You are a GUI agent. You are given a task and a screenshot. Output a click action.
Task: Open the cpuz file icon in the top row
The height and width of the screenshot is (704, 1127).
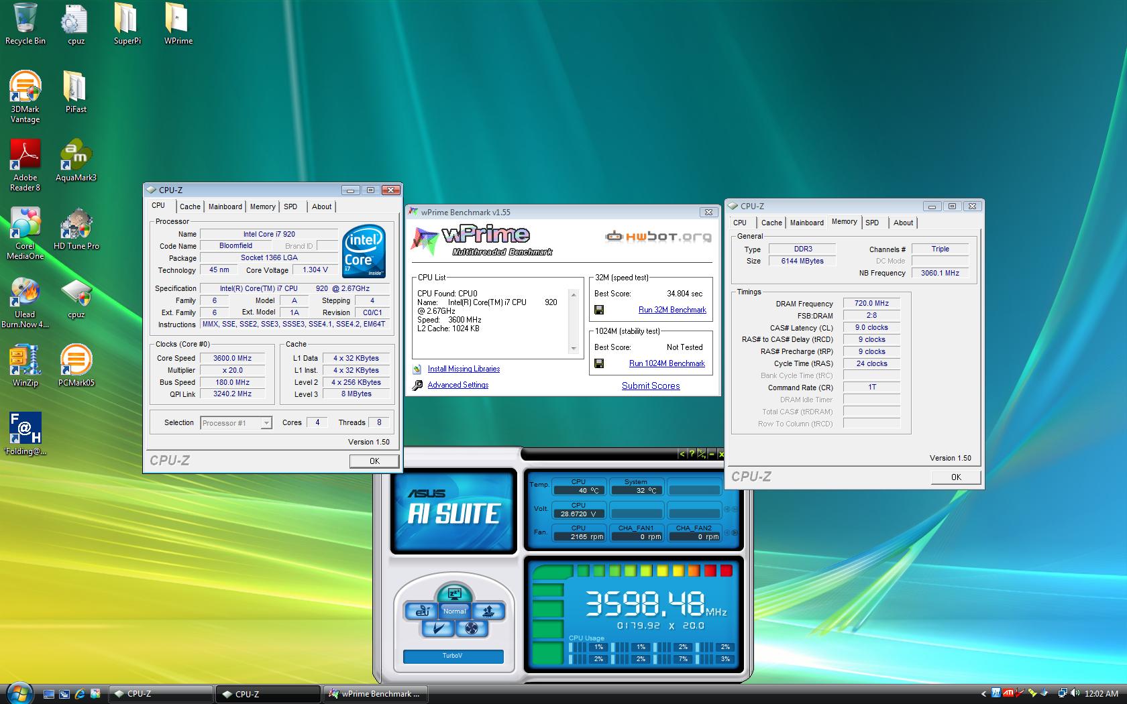(76, 24)
